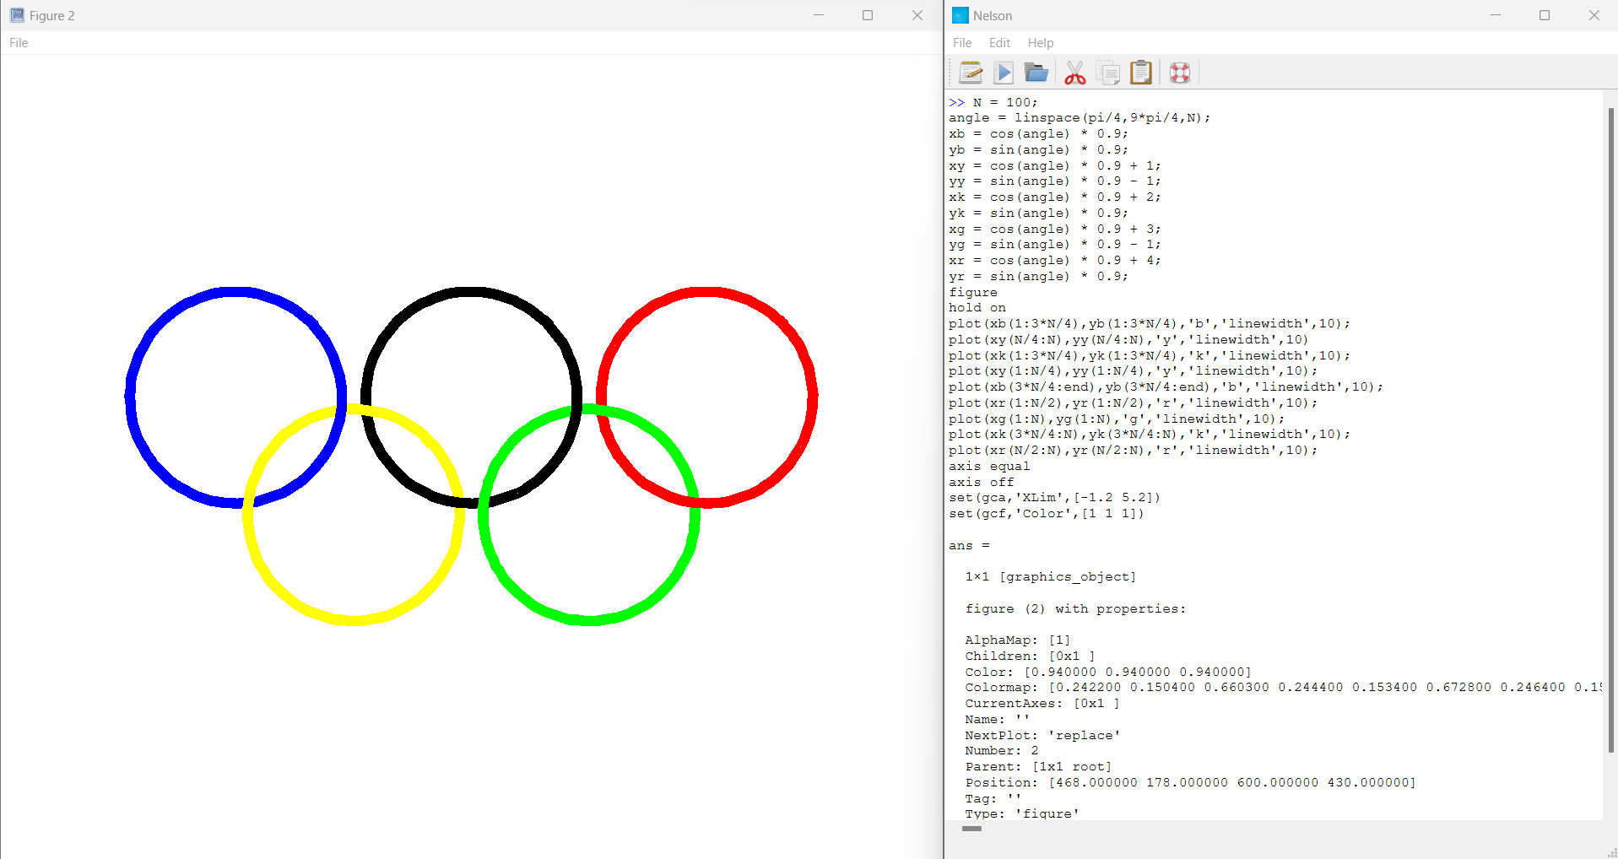Click the Nelson console vertical scrollbar
The width and height of the screenshot is (1618, 859).
pos(1610,430)
